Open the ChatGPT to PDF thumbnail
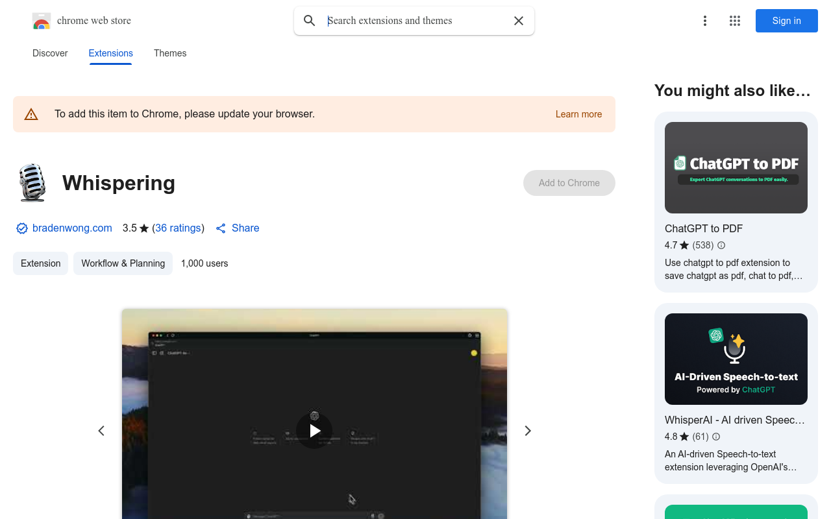 click(x=736, y=167)
